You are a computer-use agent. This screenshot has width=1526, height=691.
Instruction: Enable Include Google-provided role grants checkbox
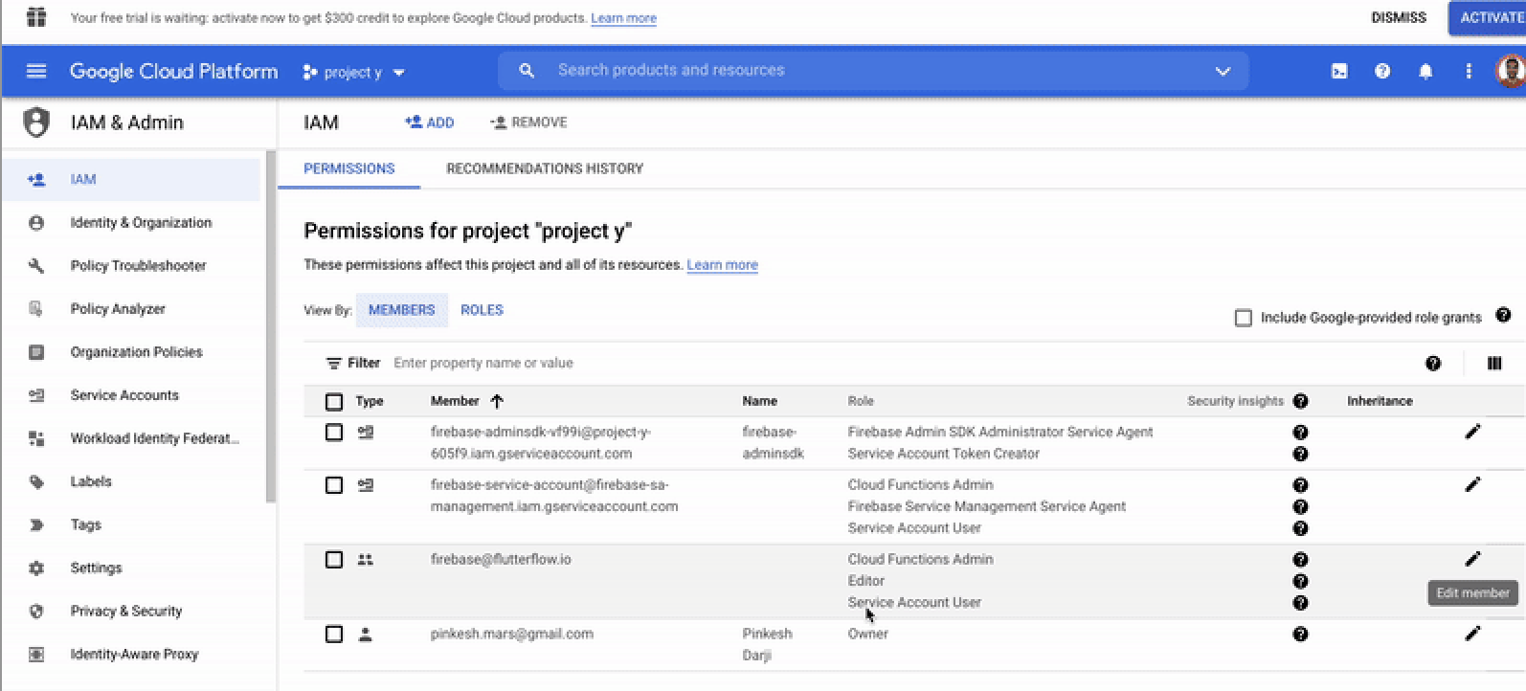(1244, 318)
